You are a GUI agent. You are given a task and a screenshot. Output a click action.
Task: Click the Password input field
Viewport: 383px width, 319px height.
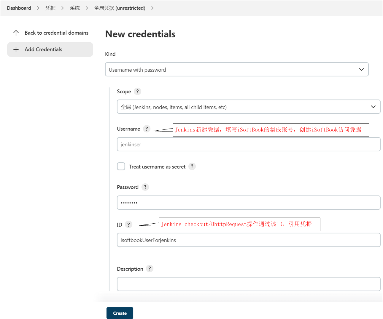[x=249, y=203]
